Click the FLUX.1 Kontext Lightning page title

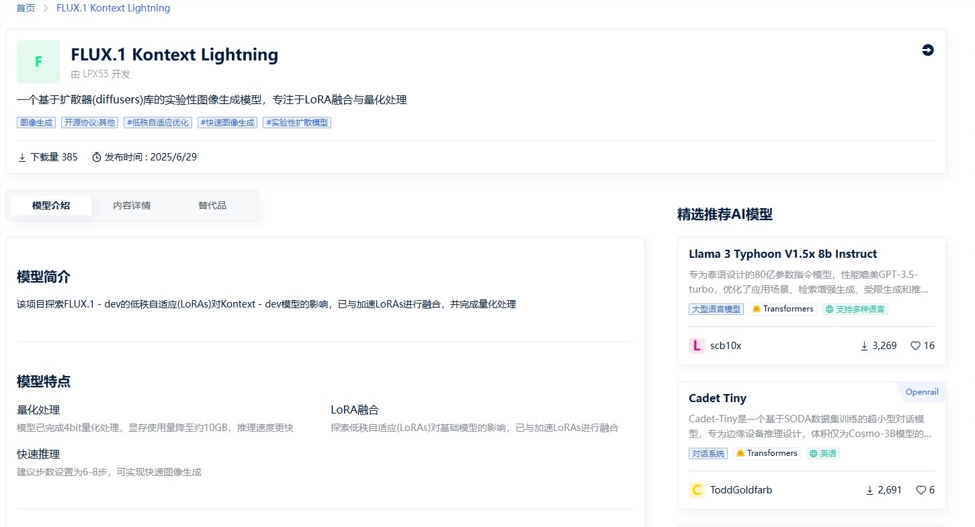175,55
